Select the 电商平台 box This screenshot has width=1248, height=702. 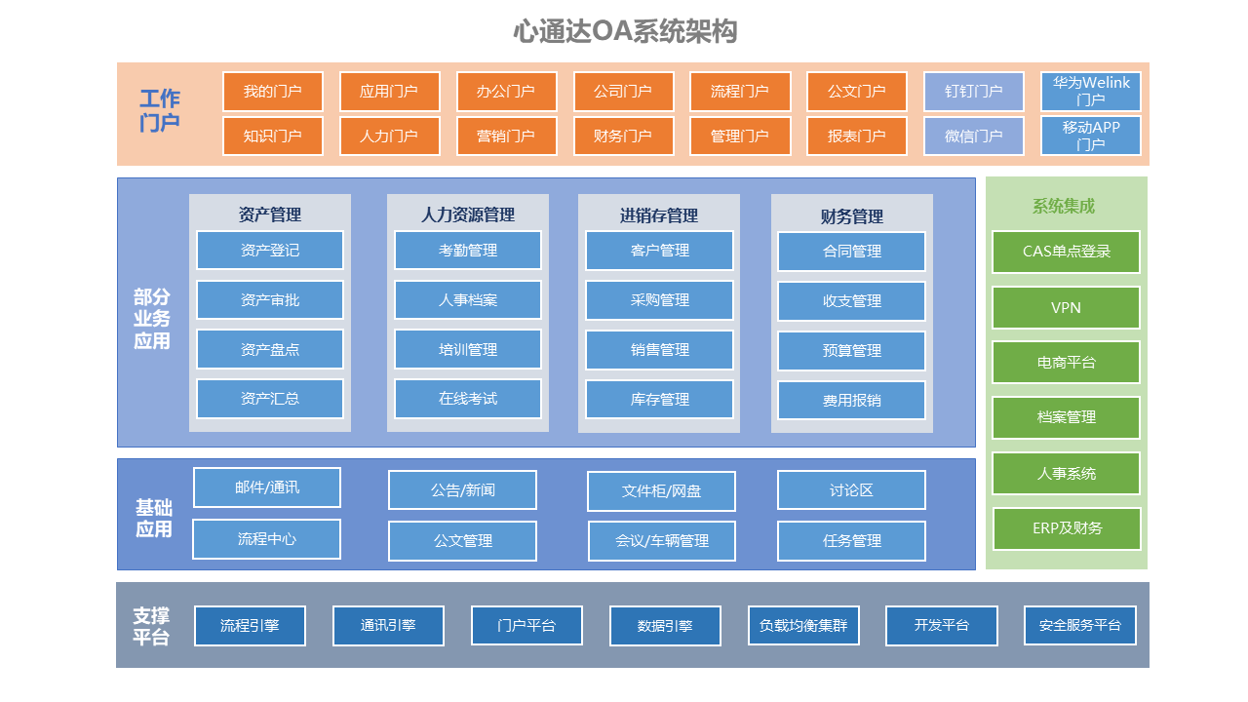click(1067, 362)
